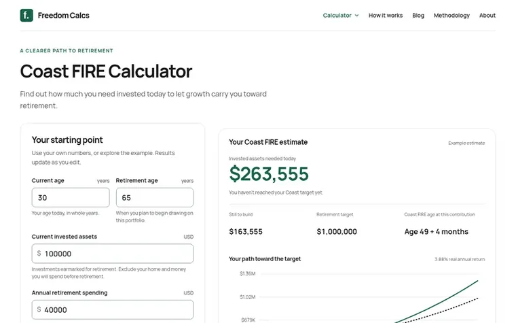Image resolution: width=516 pixels, height=323 pixels.
Task: Click the Current age label
Action: coord(48,181)
